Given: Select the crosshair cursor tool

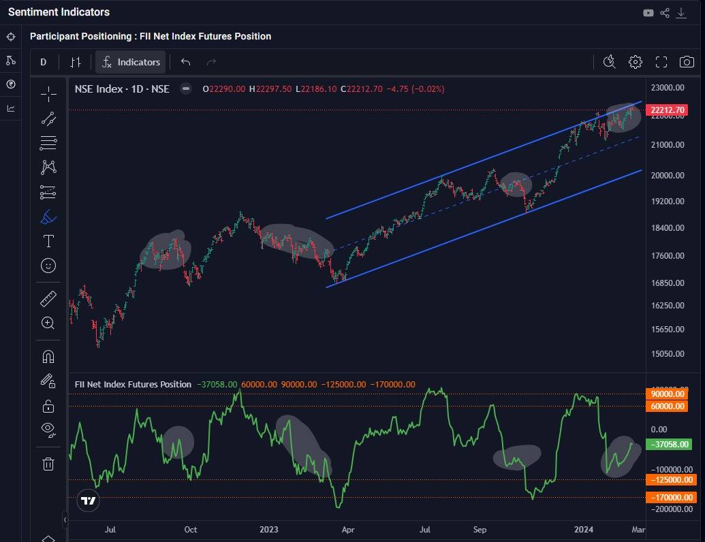Looking at the screenshot, I should (48, 94).
